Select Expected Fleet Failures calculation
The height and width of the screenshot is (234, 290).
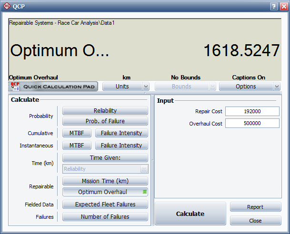coord(105,205)
